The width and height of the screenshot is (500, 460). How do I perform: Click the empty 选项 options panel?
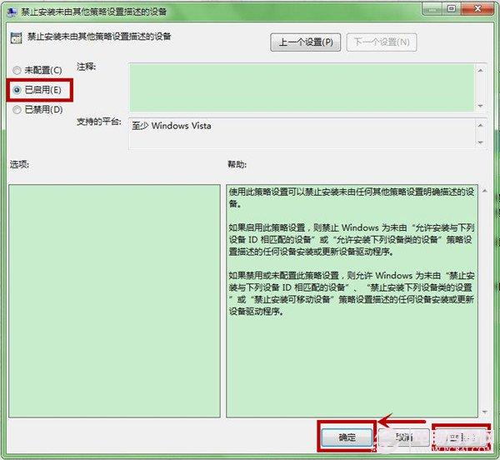pos(114,301)
